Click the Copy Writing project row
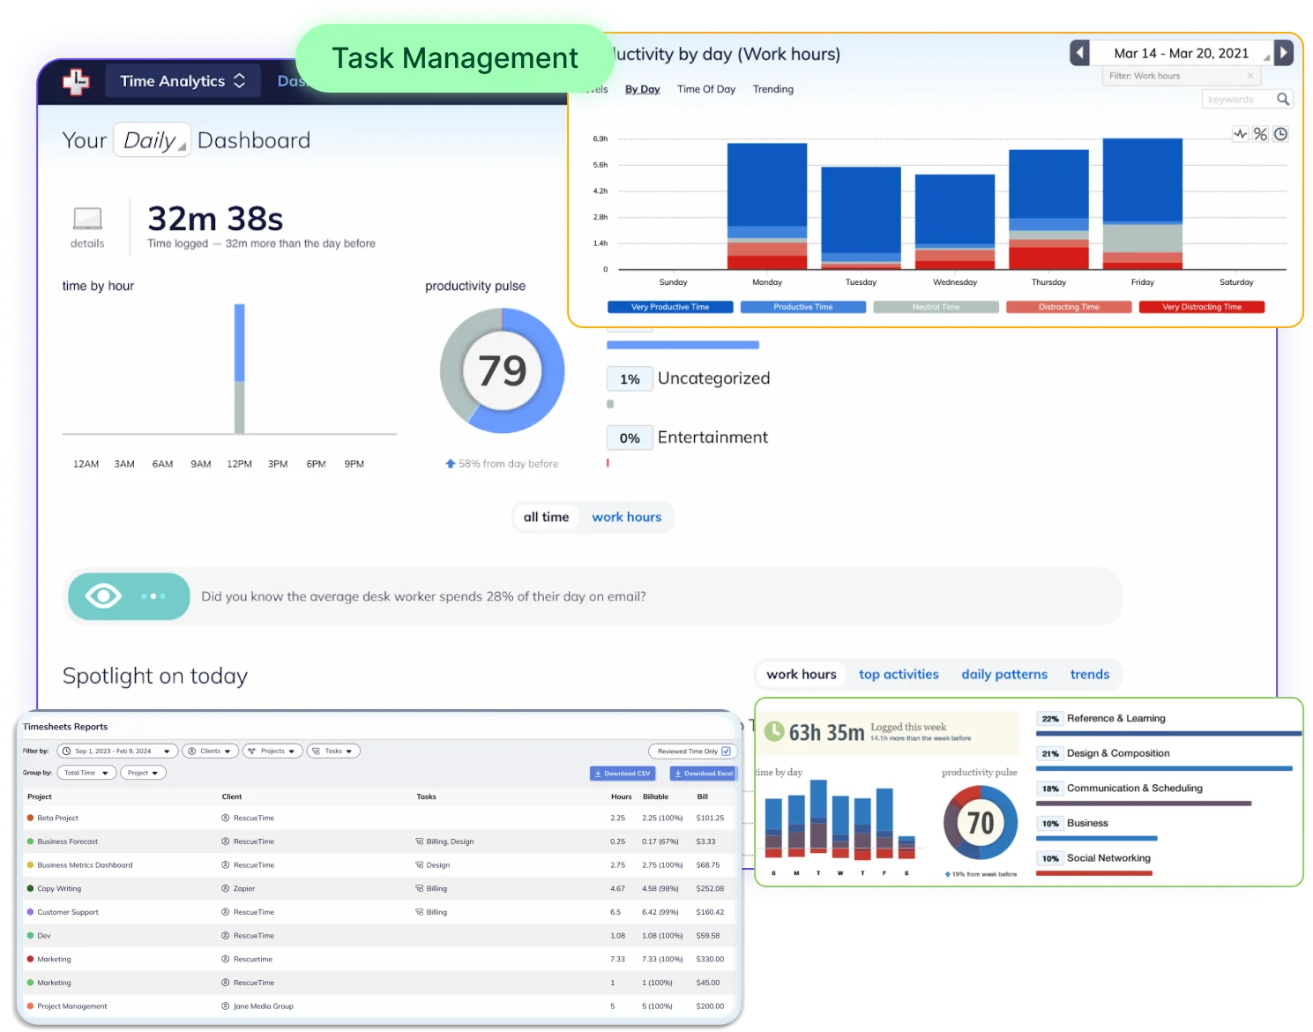 coord(378,889)
